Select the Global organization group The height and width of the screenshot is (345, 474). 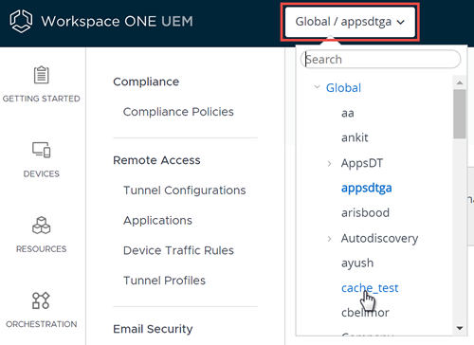343,87
